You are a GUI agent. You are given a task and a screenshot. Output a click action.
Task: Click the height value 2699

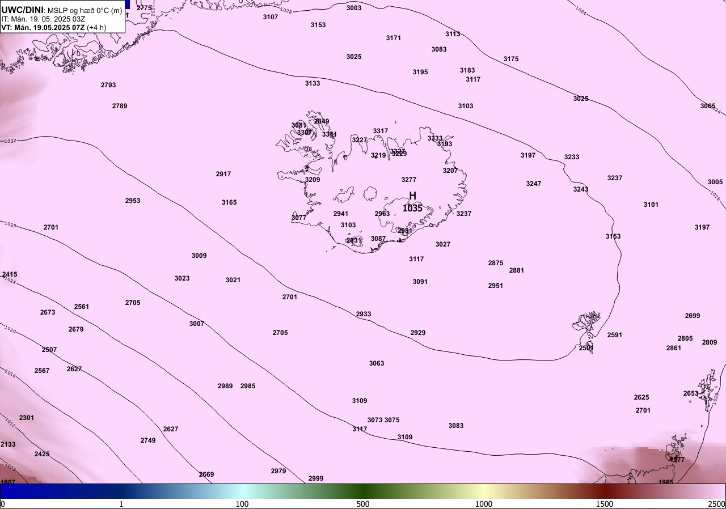(x=693, y=316)
